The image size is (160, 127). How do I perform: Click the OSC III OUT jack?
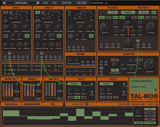[x=69, y=14]
